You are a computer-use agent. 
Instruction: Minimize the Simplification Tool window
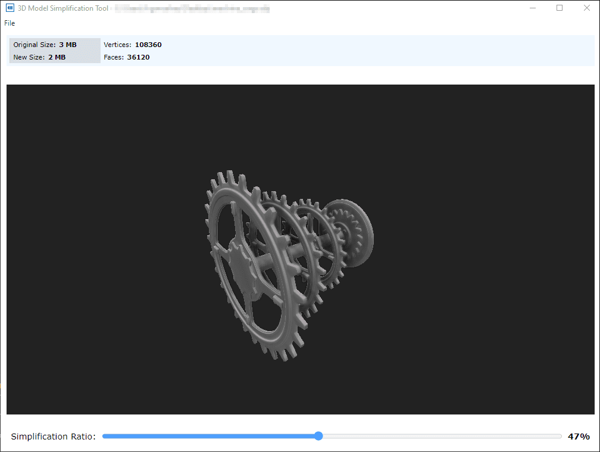click(x=532, y=8)
